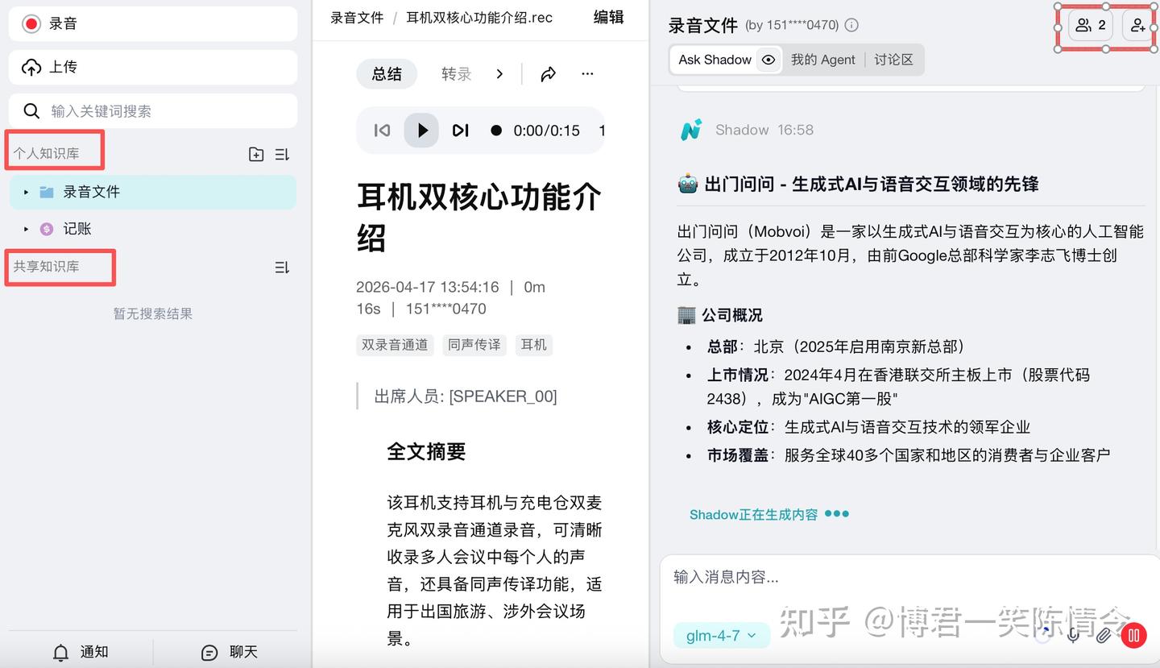This screenshot has width=1160, height=668.
Task: Click the 耳机 tag
Action: coord(533,345)
